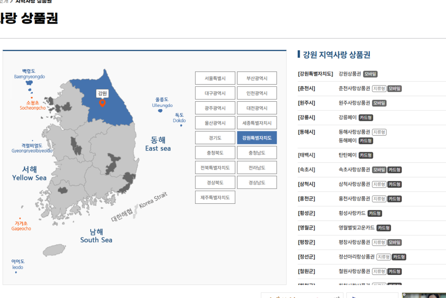446x298 pixels.
Task: Toggle the 지류형 label for 삼척사랑상품권
Action: coord(379,184)
